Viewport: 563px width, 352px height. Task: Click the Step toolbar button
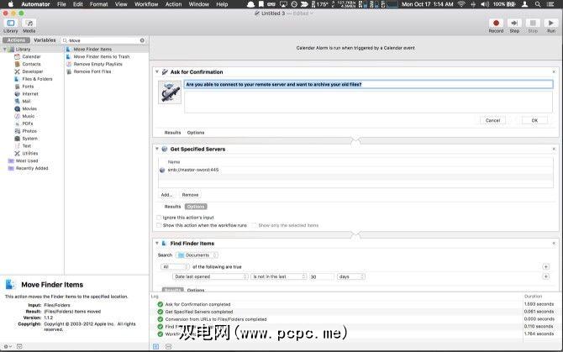click(x=514, y=23)
